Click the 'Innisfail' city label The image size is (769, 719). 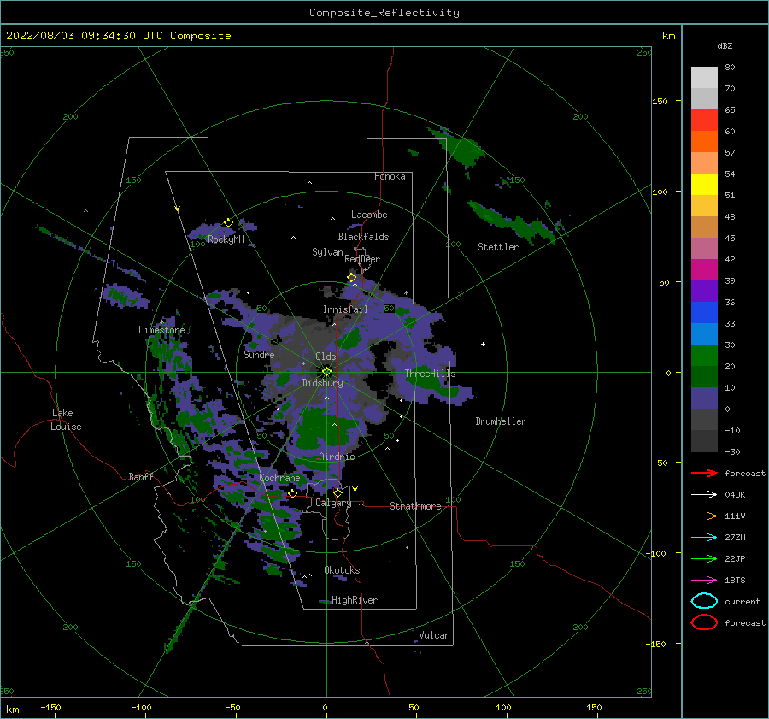click(x=345, y=309)
